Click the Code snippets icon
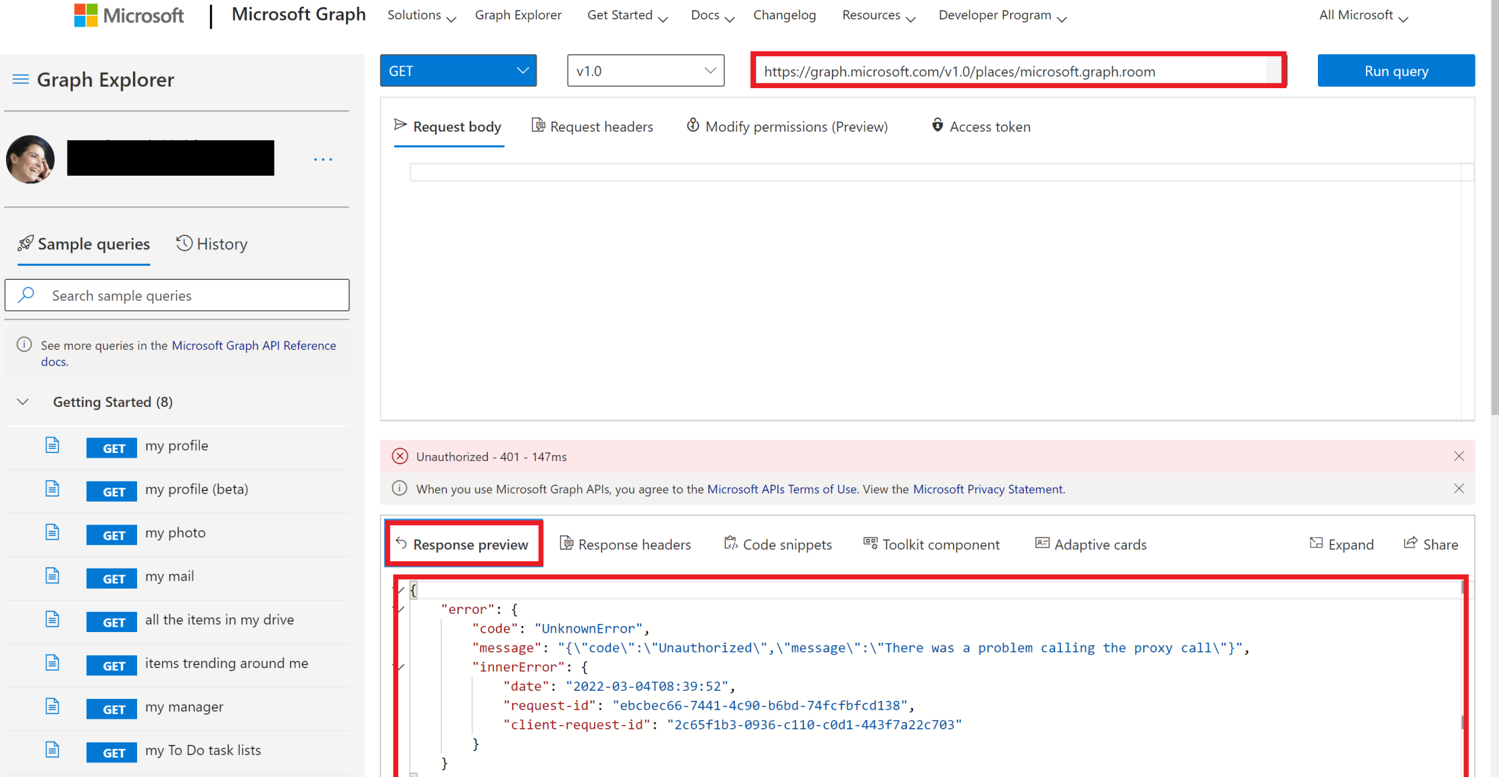 tap(730, 543)
